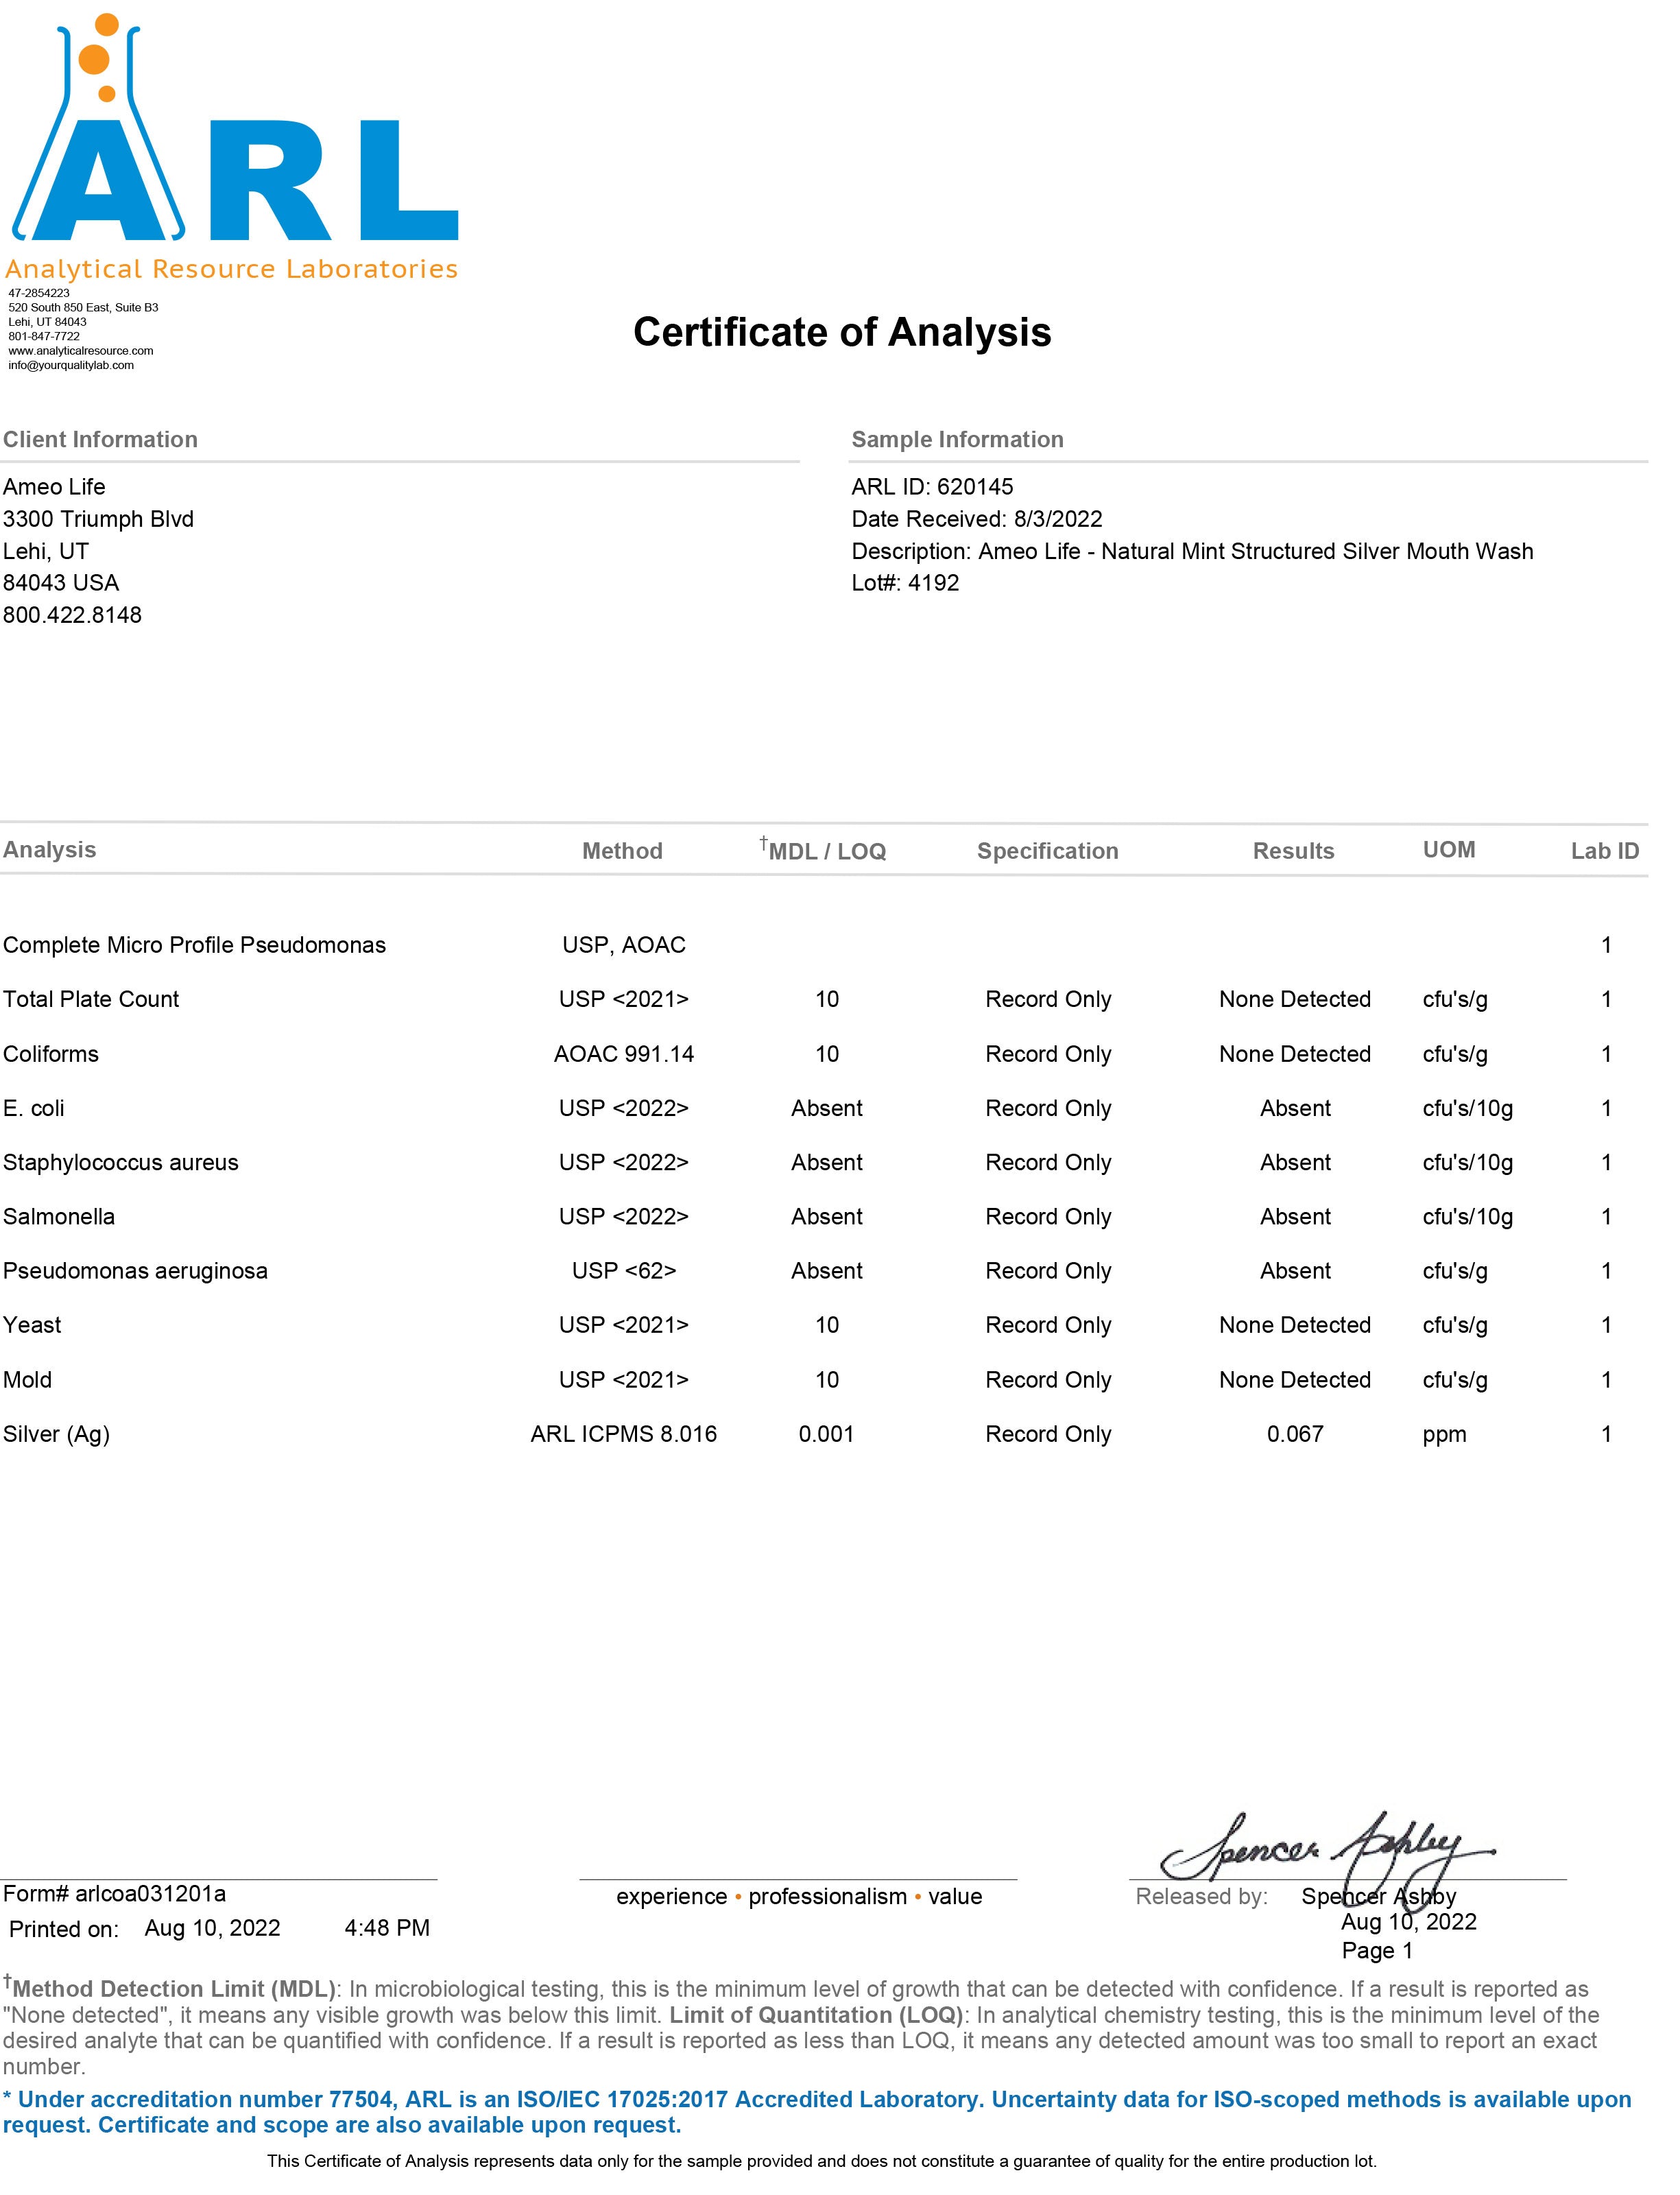The width and height of the screenshot is (1680, 2195).
Task: Select the Yeast row label
Action: tap(31, 1326)
